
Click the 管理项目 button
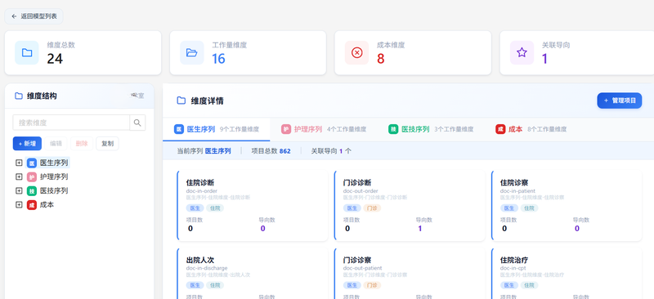[620, 100]
